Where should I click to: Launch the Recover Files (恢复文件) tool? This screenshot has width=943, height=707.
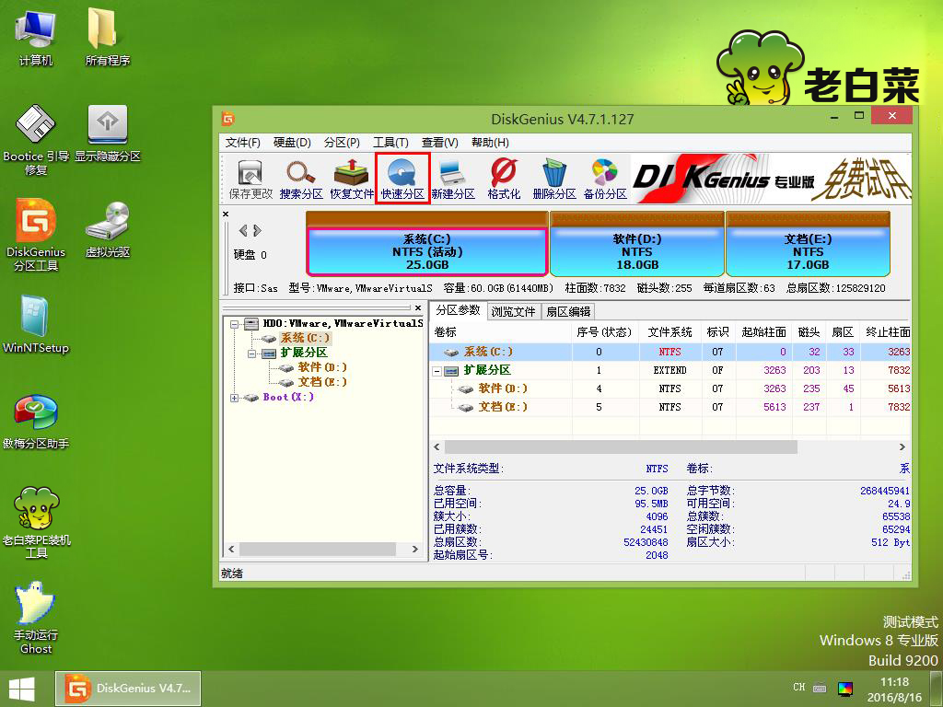(352, 179)
